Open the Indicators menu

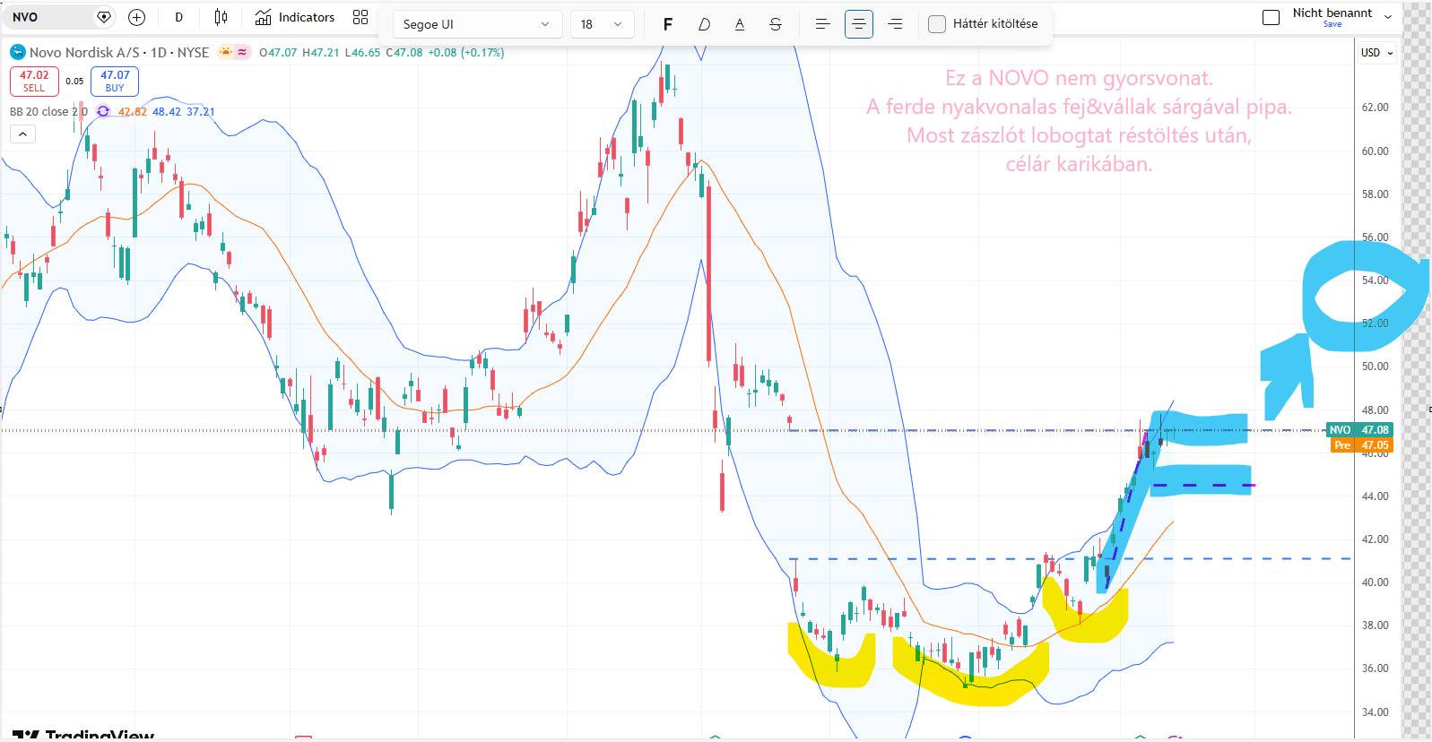[x=295, y=17]
